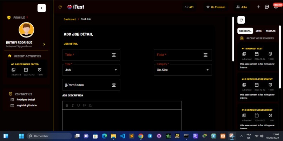
Task: Open the Type dropdown showing Job
Action: [91, 70]
